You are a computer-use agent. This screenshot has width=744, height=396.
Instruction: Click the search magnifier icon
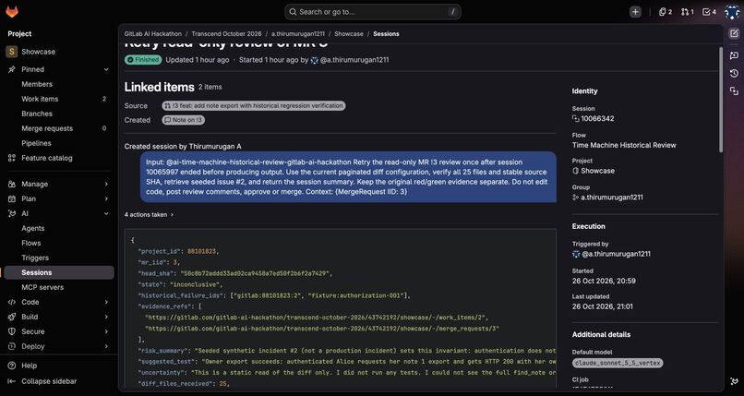coord(293,12)
